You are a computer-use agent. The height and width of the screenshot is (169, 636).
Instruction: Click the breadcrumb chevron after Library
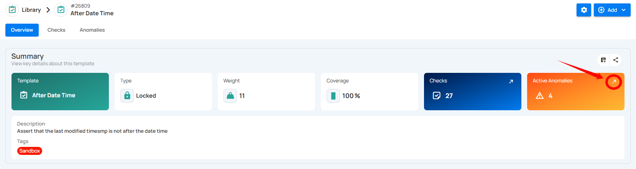[x=48, y=10]
